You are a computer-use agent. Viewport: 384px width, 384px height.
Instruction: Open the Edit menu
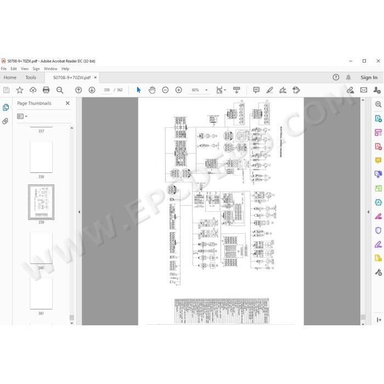point(14,69)
